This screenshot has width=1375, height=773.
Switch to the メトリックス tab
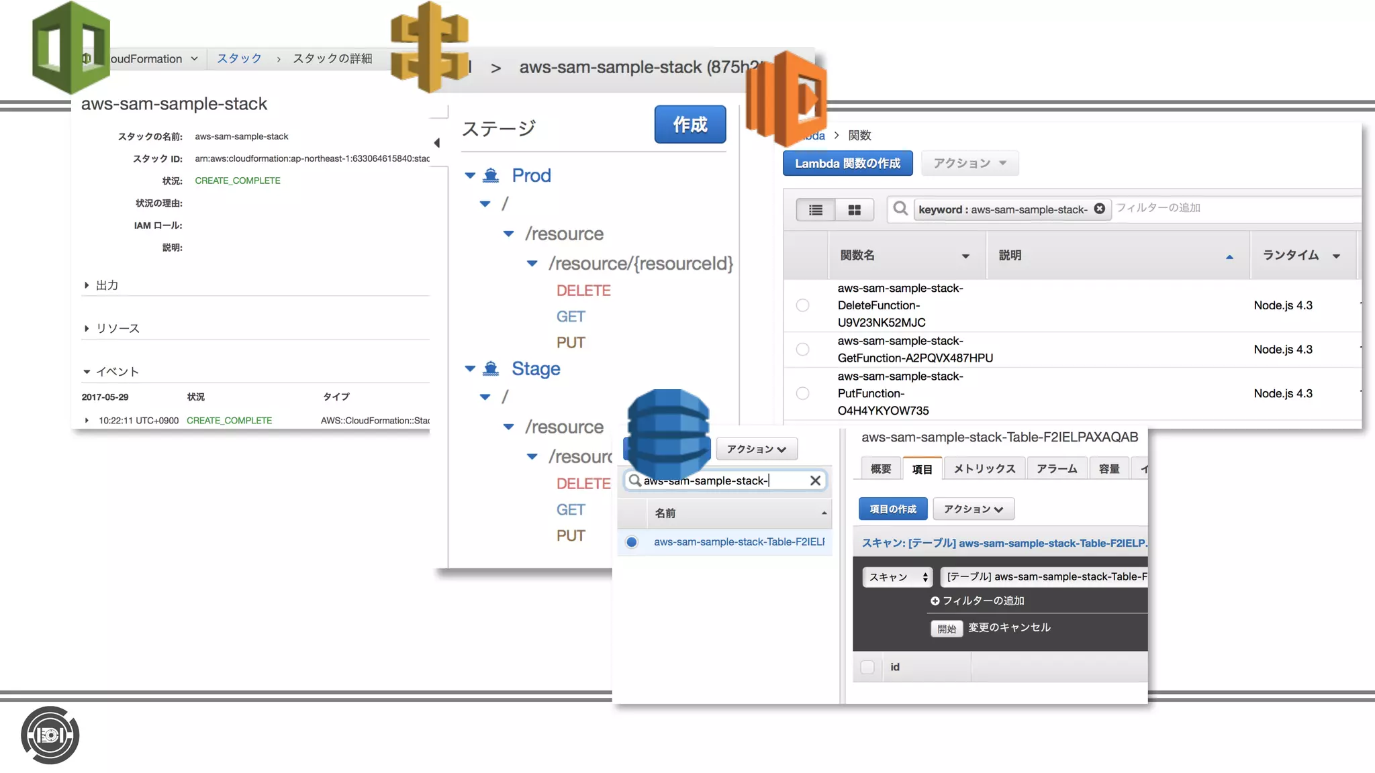pyautogui.click(x=984, y=468)
